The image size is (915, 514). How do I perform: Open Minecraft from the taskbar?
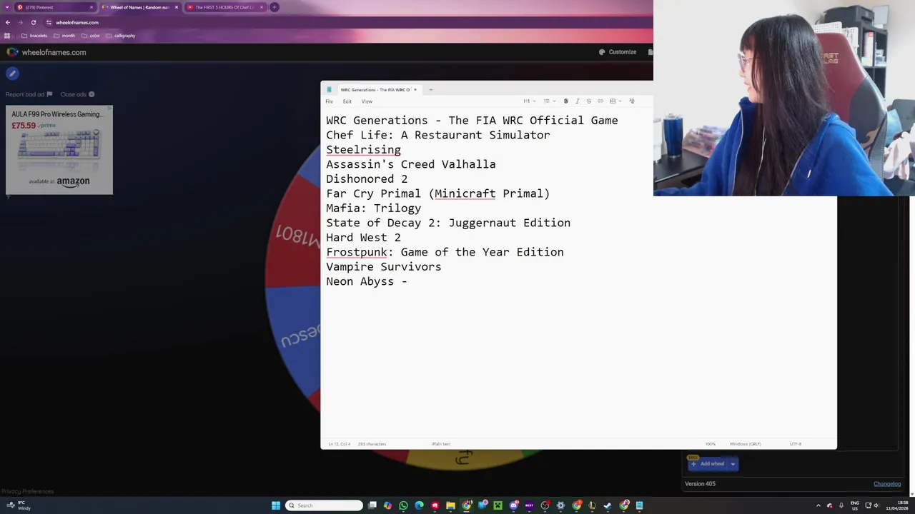coord(498,505)
